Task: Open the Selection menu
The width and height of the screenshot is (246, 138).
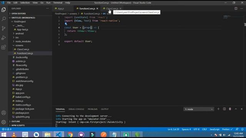Action: (x=25, y=3)
